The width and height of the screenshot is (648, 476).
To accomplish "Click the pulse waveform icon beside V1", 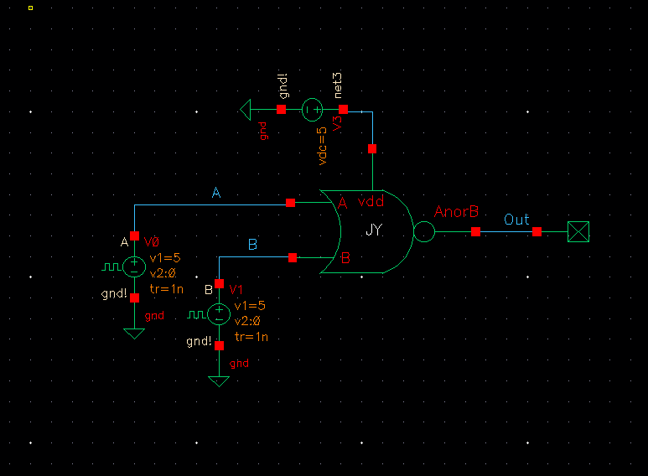I will click(x=197, y=315).
